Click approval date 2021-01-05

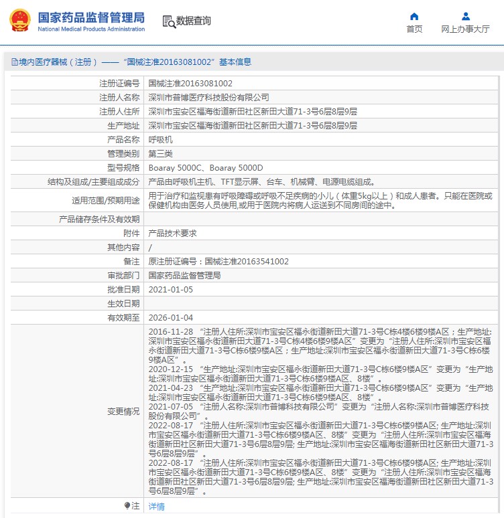pos(170,289)
